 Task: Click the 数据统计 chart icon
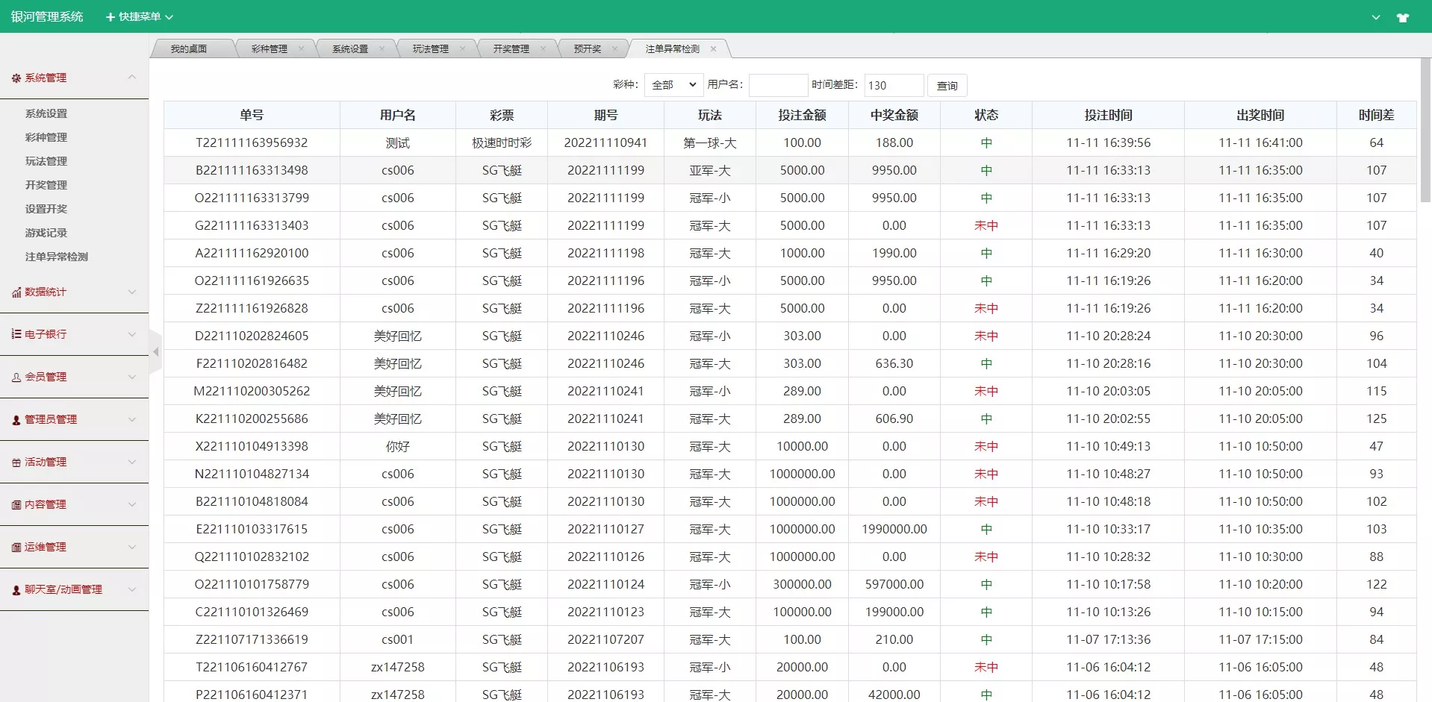15,292
